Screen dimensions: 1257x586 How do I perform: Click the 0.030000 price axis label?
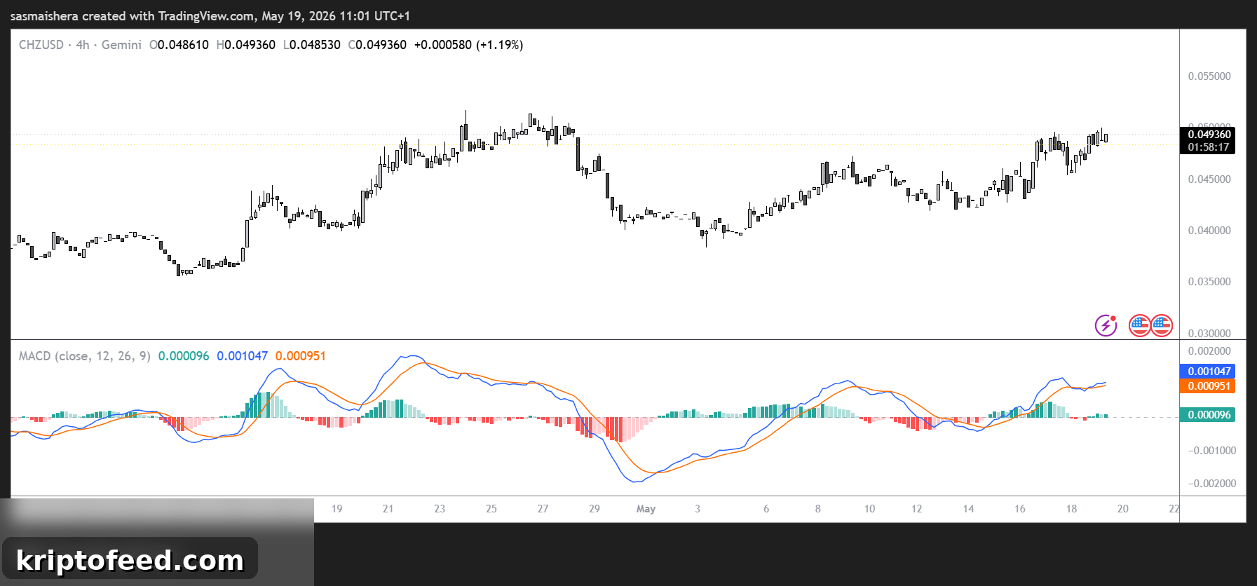click(1209, 334)
